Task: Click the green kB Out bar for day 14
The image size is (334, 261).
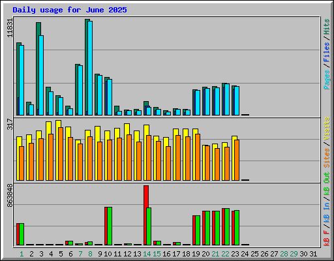Action: tap(149, 226)
